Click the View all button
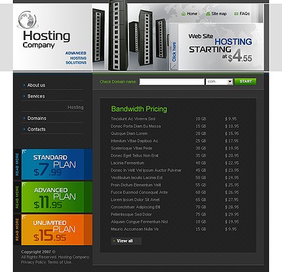282x272 pixels. coord(126,241)
